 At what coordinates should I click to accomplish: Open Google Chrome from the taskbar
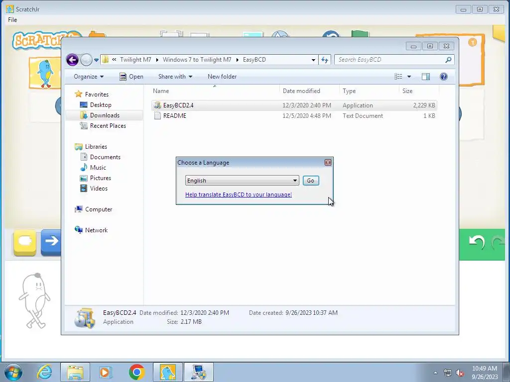click(x=136, y=372)
